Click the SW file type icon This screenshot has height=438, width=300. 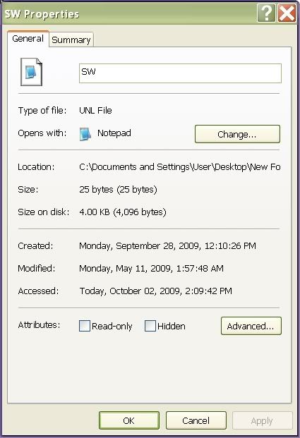[31, 72]
